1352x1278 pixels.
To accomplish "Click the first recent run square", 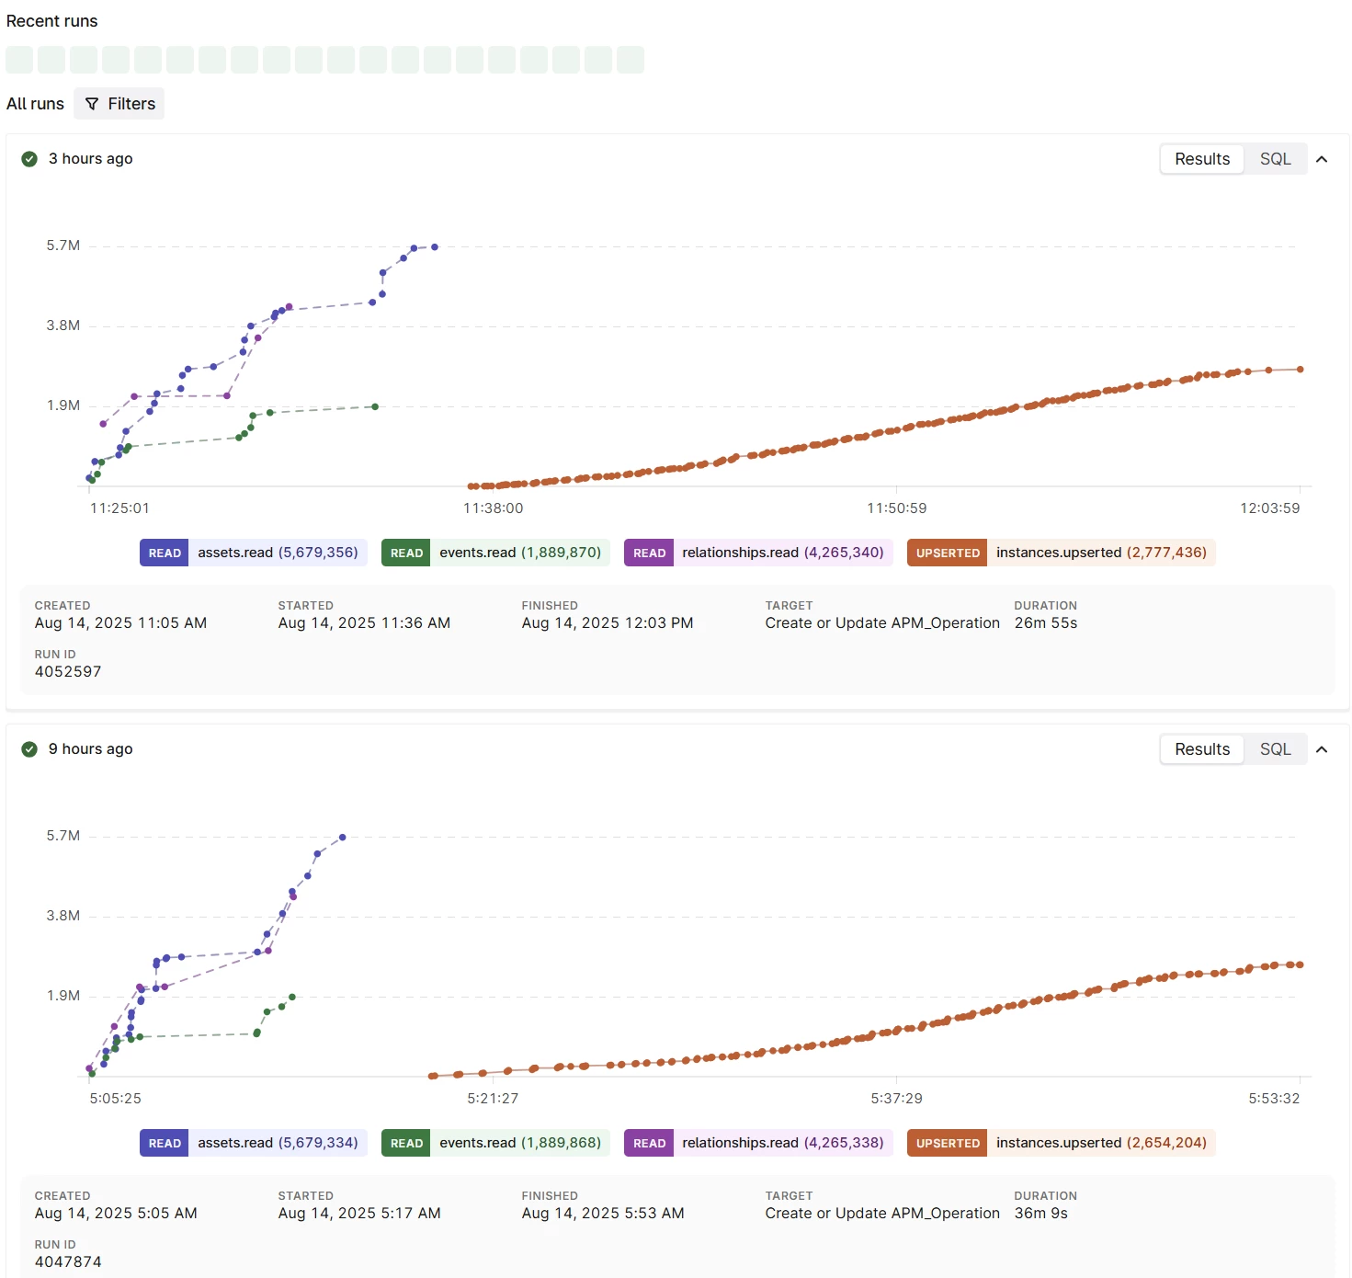I will [19, 60].
